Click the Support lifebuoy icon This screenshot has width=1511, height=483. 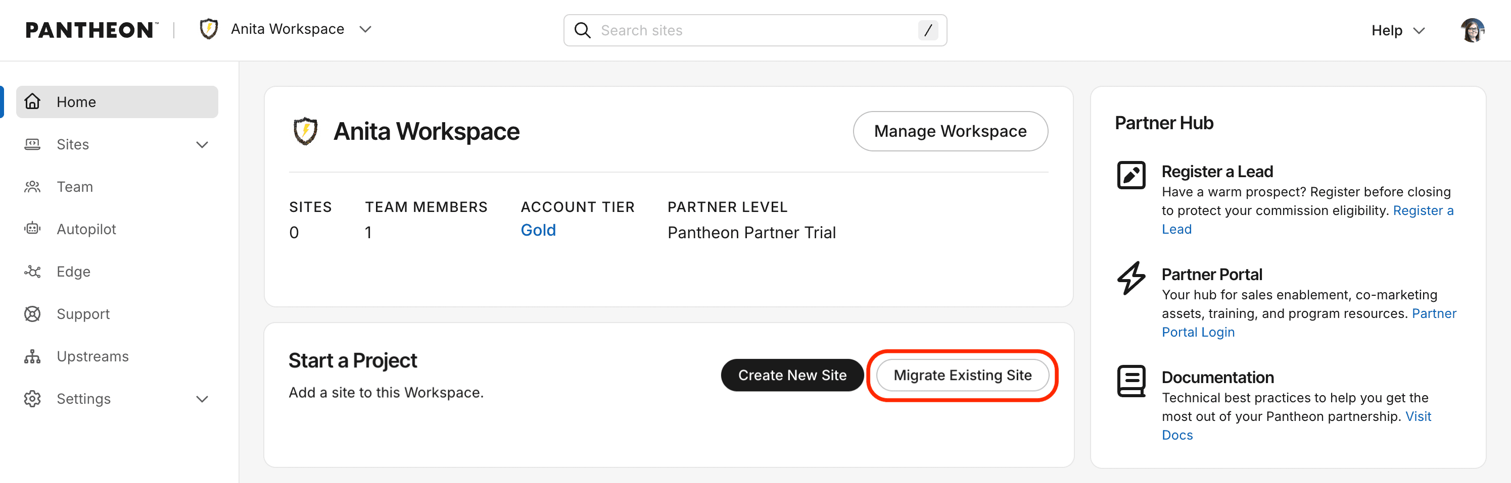tap(32, 313)
